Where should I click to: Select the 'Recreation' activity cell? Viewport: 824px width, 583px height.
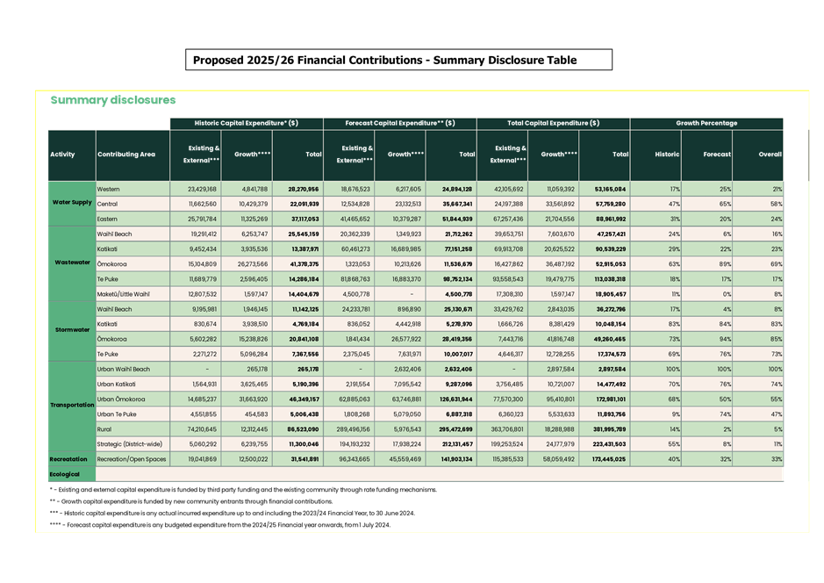tap(71, 458)
